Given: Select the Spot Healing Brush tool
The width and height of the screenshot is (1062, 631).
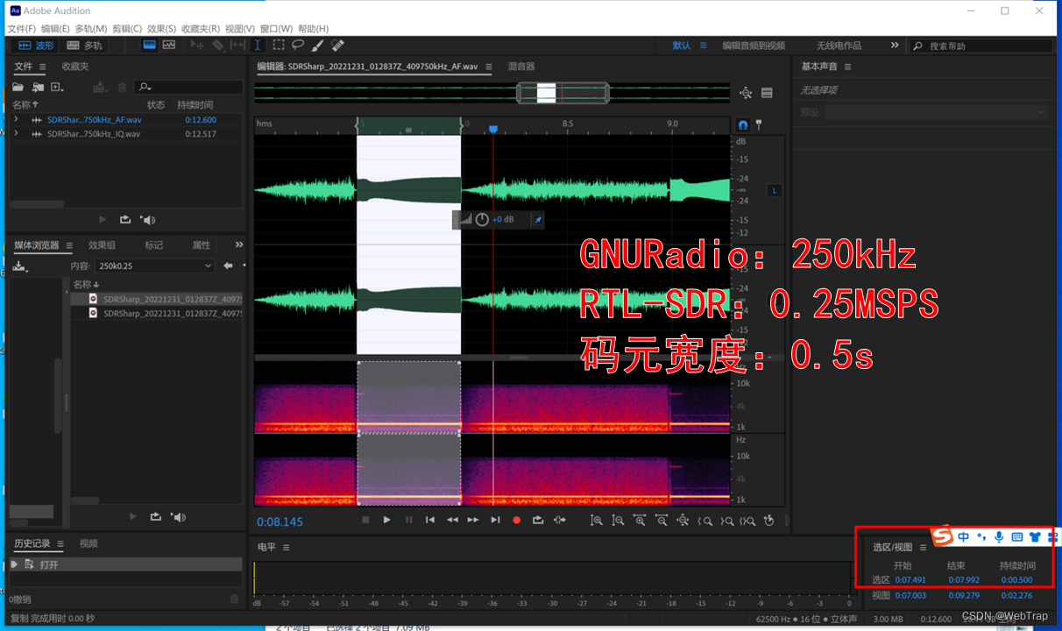Looking at the screenshot, I should tap(337, 45).
